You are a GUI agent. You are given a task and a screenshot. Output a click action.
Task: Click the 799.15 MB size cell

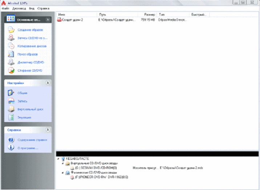pos(148,20)
